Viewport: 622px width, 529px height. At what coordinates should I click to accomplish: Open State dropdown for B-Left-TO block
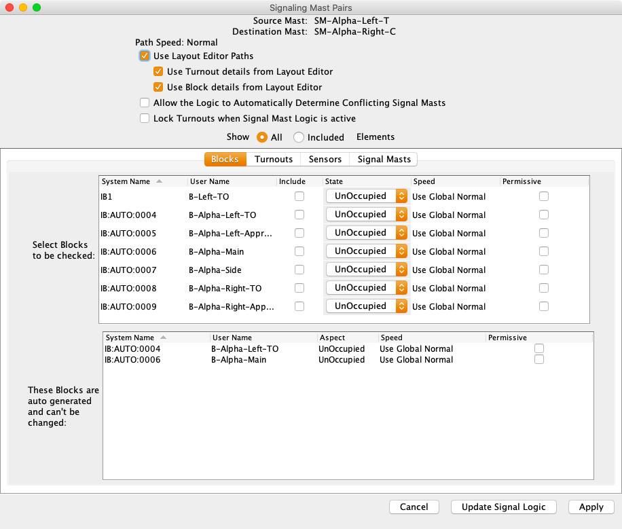pos(367,196)
